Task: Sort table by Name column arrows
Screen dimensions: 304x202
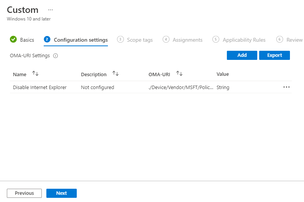Action: pyautogui.click(x=35, y=74)
